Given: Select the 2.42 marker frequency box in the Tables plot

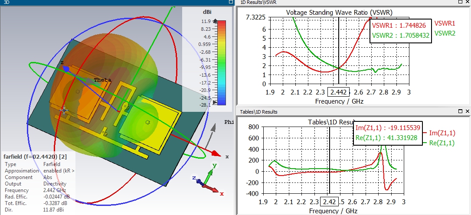Looking at the screenshot, I should (x=330, y=202).
